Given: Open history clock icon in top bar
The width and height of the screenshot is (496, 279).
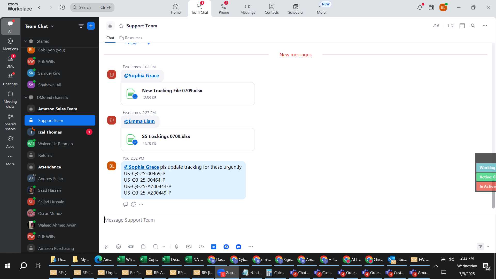Looking at the screenshot, I should click(x=62, y=7).
